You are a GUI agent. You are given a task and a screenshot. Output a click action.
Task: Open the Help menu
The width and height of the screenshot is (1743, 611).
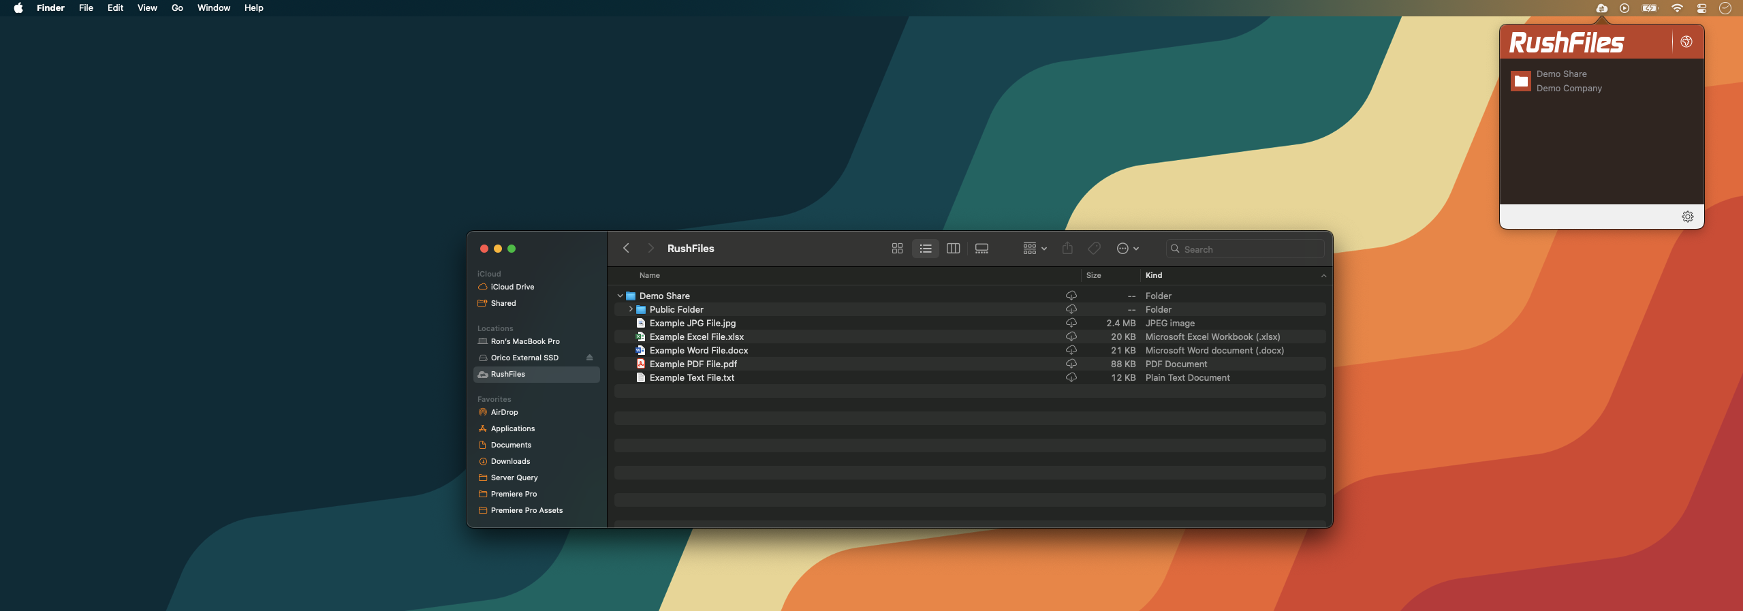point(254,8)
